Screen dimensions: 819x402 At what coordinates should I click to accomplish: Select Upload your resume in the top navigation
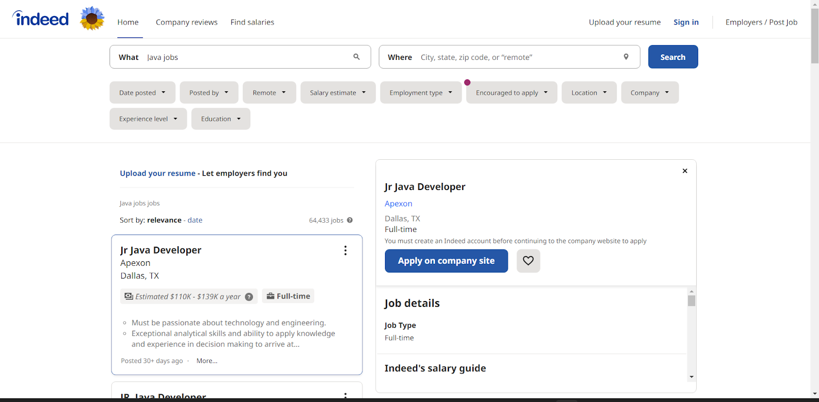click(624, 22)
